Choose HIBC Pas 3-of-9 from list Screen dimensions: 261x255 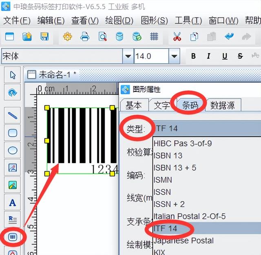[207, 143]
